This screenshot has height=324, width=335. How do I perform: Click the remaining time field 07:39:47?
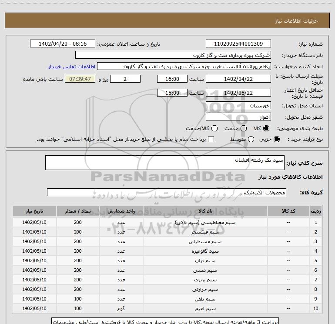80,79
